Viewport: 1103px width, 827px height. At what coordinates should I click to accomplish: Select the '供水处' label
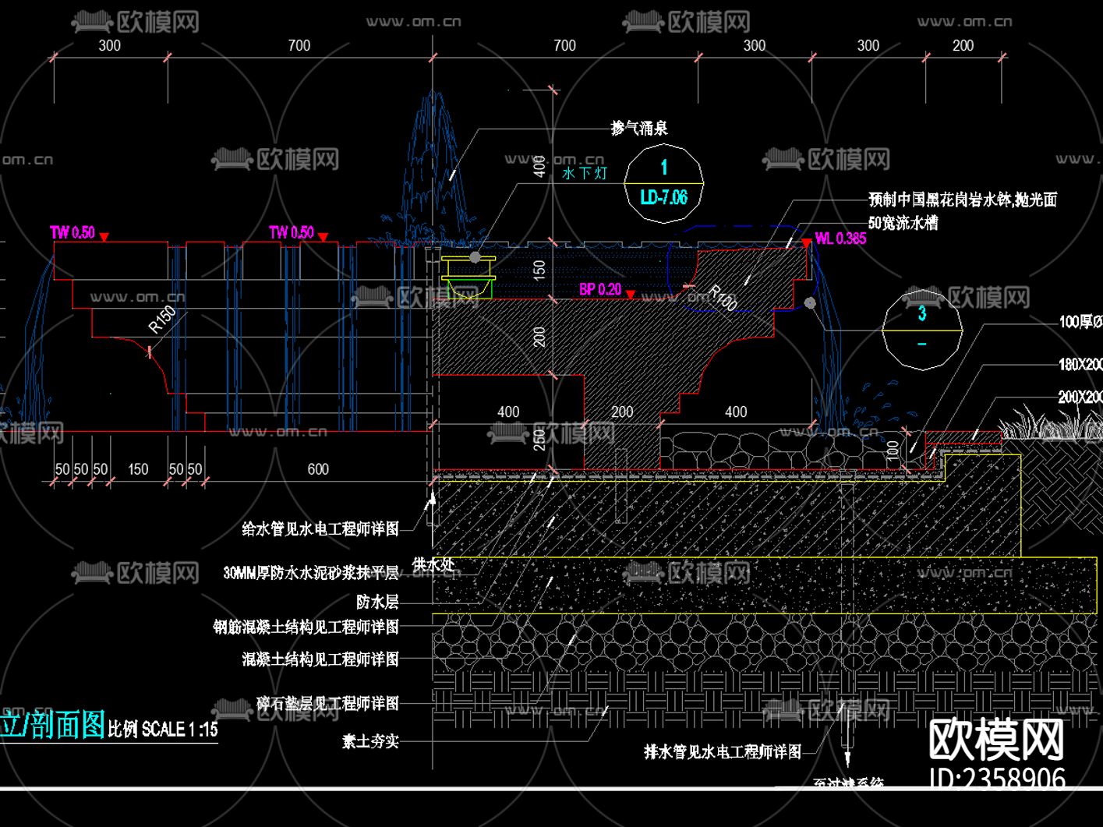click(x=433, y=564)
